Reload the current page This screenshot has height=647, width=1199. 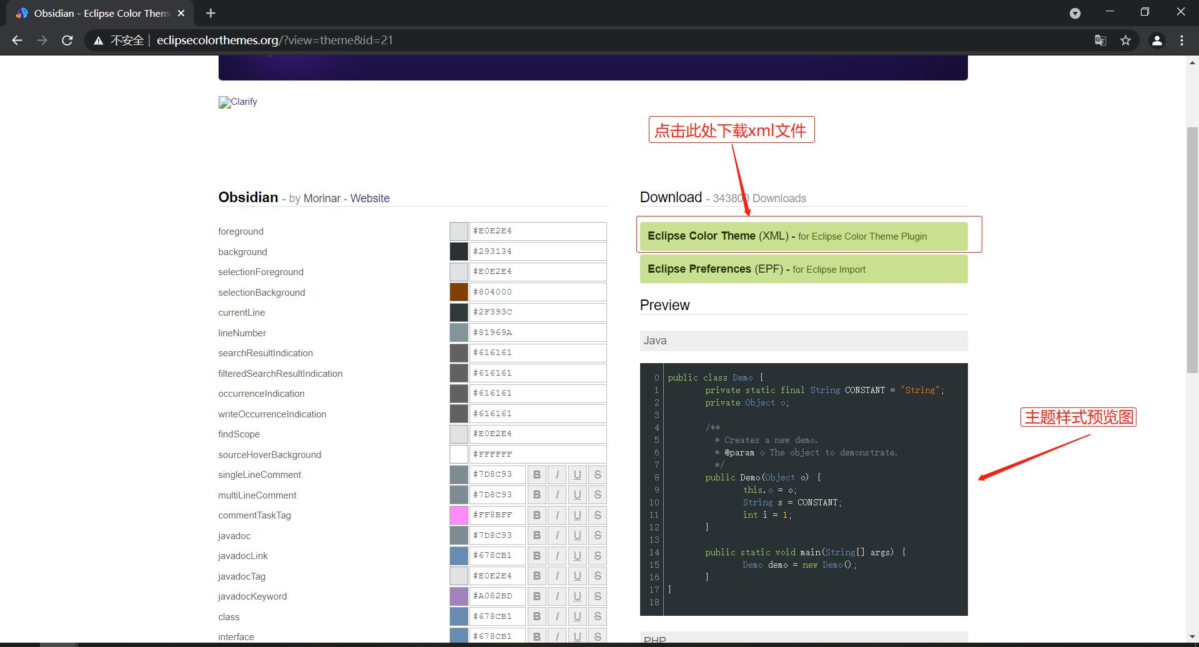click(x=67, y=41)
